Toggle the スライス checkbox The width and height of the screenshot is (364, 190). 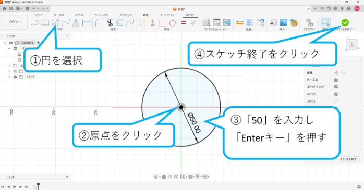(x=336, y=102)
